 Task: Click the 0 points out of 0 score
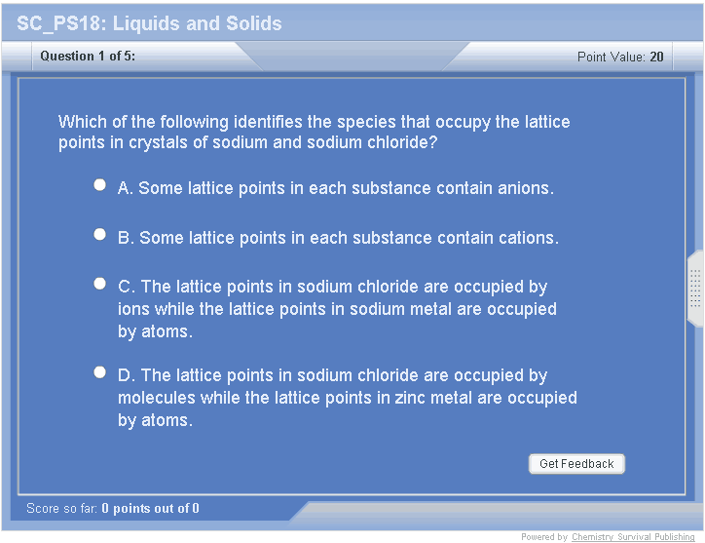[150, 508]
